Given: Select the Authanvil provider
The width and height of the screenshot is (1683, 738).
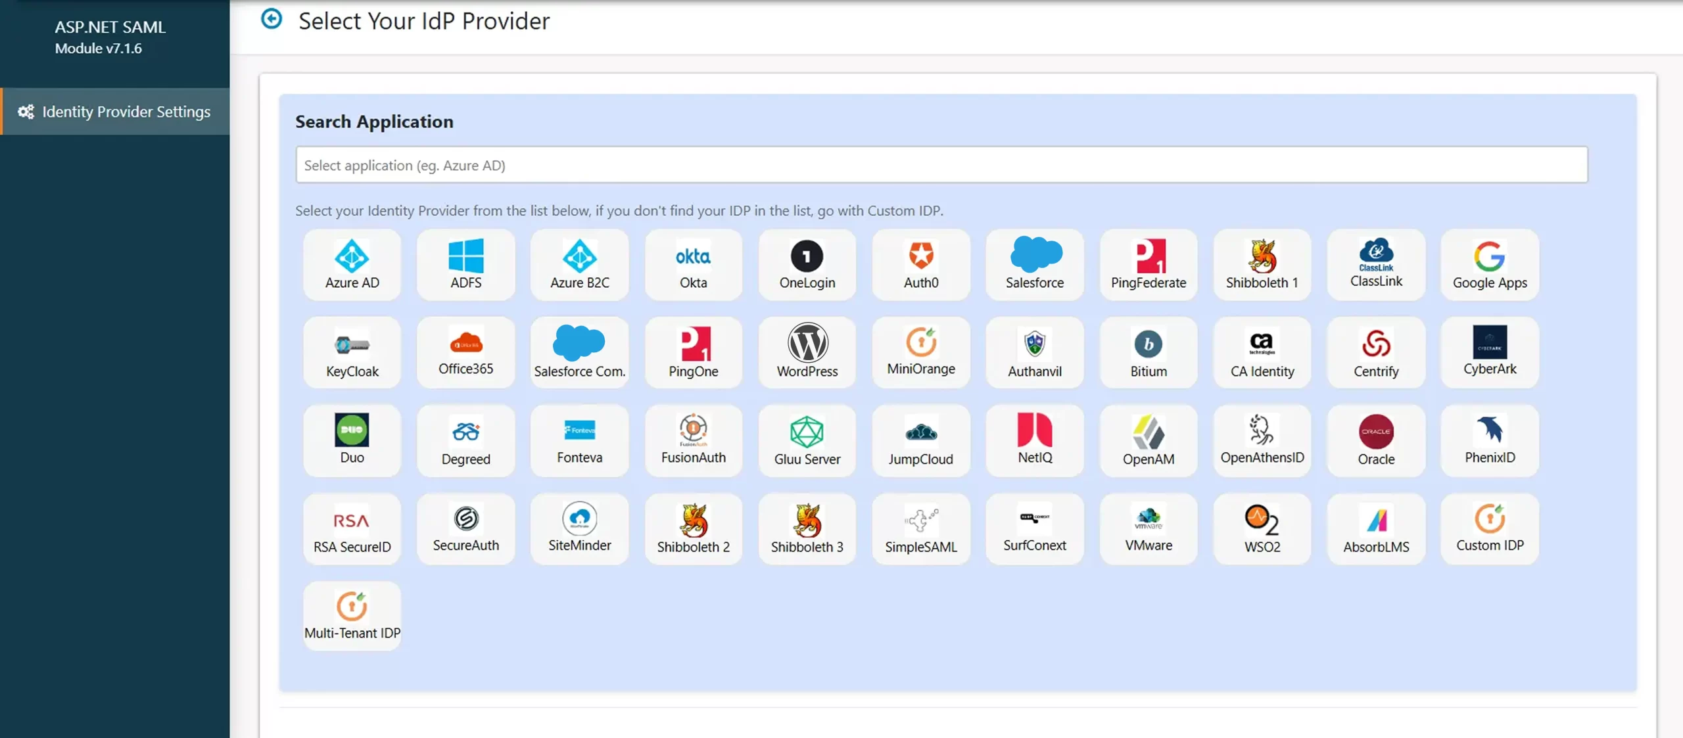Looking at the screenshot, I should point(1034,353).
